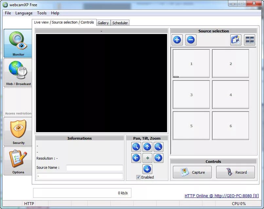Viewport: 264px width, 209px height.
Task: Open the Security section
Action: click(x=18, y=131)
